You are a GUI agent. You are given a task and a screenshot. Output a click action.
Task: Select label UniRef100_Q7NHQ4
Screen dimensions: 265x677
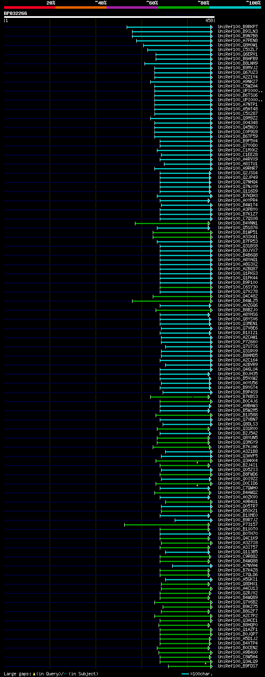pos(238,182)
